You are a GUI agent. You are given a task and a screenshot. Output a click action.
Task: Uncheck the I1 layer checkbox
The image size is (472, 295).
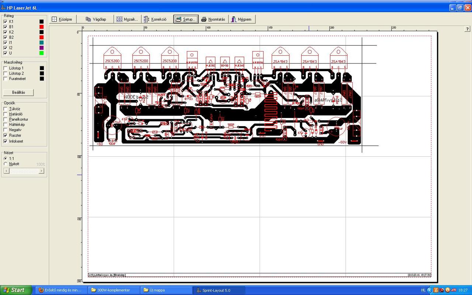(5, 42)
